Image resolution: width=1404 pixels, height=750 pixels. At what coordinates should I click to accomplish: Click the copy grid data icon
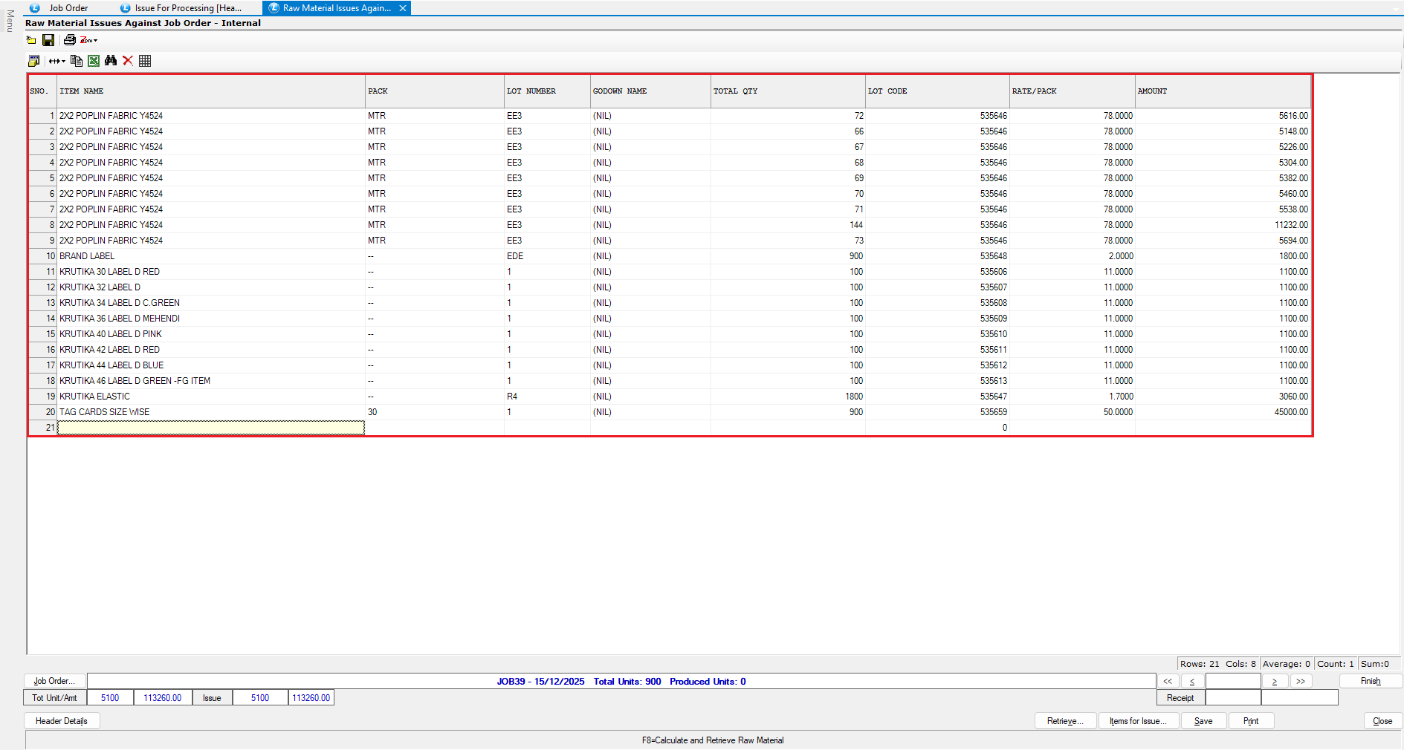76,61
